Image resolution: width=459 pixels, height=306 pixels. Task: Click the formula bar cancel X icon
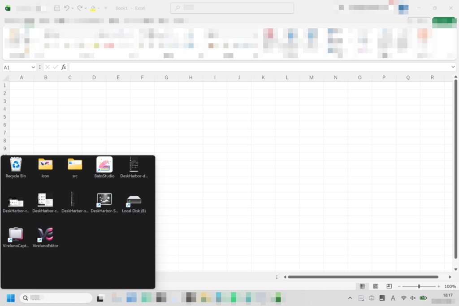tap(48, 67)
